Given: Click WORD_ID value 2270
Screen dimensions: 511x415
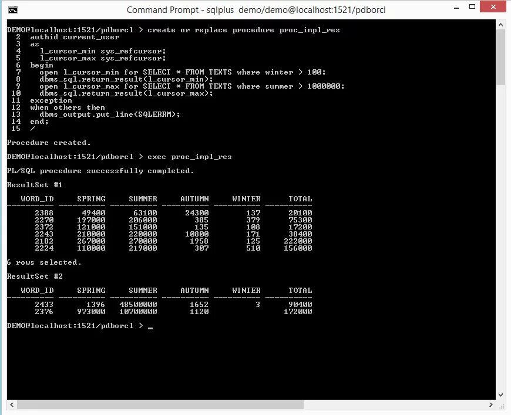Looking at the screenshot, I should (x=44, y=220).
